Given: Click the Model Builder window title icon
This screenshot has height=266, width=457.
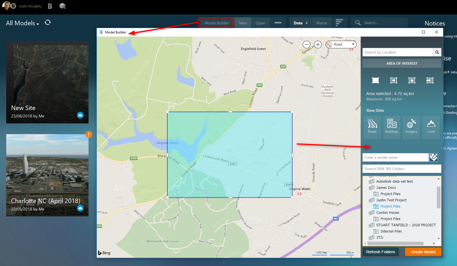Looking at the screenshot, I should (101, 32).
